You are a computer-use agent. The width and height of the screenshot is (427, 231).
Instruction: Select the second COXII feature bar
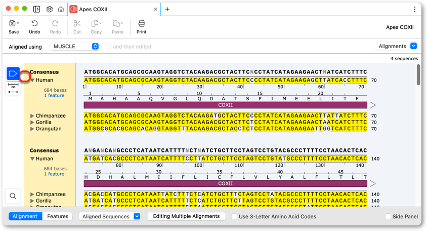coord(226,183)
